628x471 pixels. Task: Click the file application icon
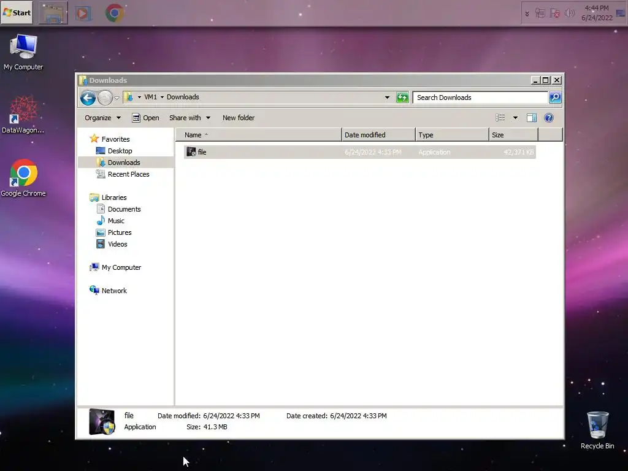coord(191,152)
